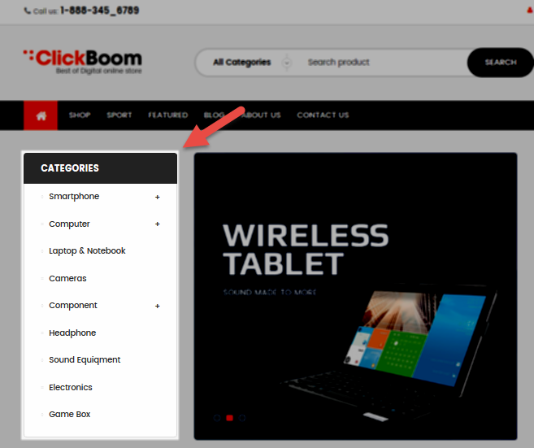
Task: Click the ClickBoom logo
Action: click(x=82, y=61)
